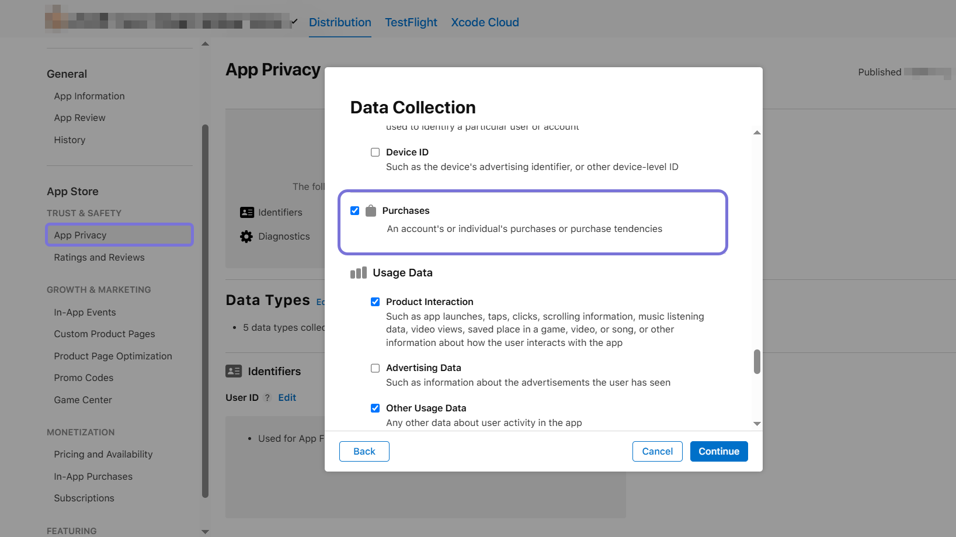This screenshot has height=537, width=956.
Task: Click the Identifiers section heading icon
Action: point(234,372)
